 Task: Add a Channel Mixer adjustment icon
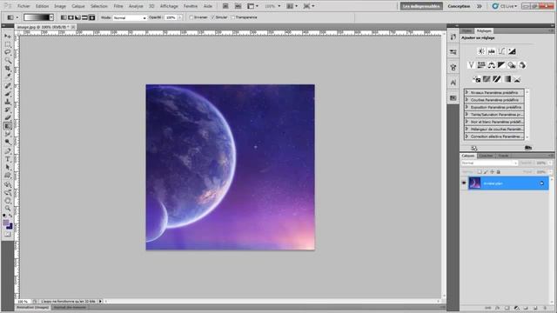[x=522, y=65]
